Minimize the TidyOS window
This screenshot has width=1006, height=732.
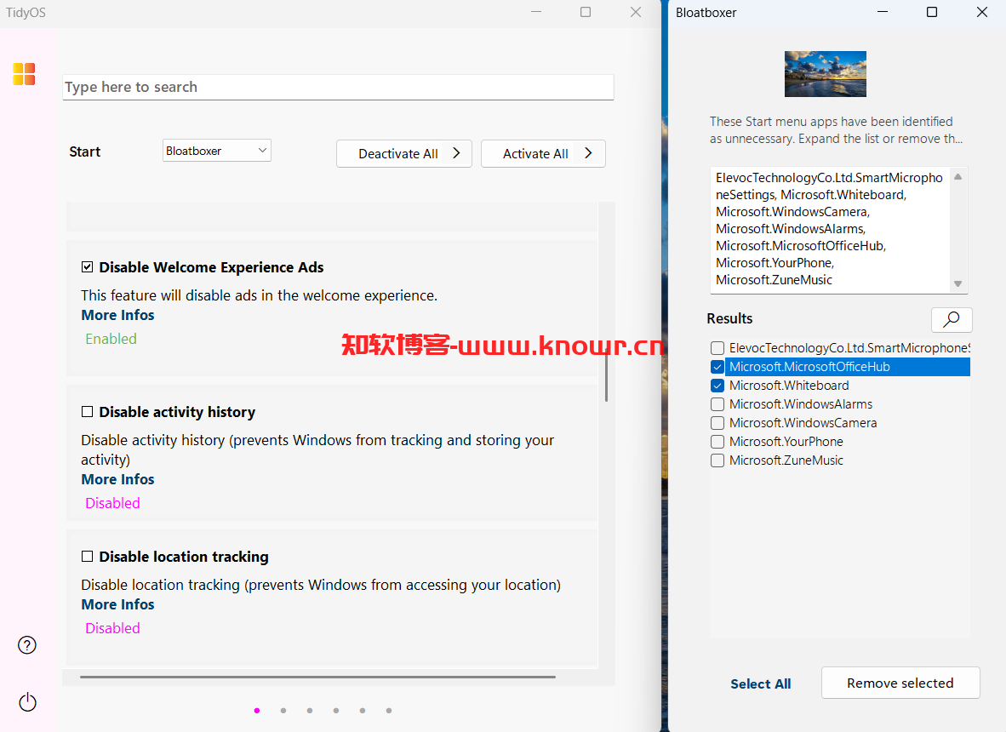click(x=536, y=12)
